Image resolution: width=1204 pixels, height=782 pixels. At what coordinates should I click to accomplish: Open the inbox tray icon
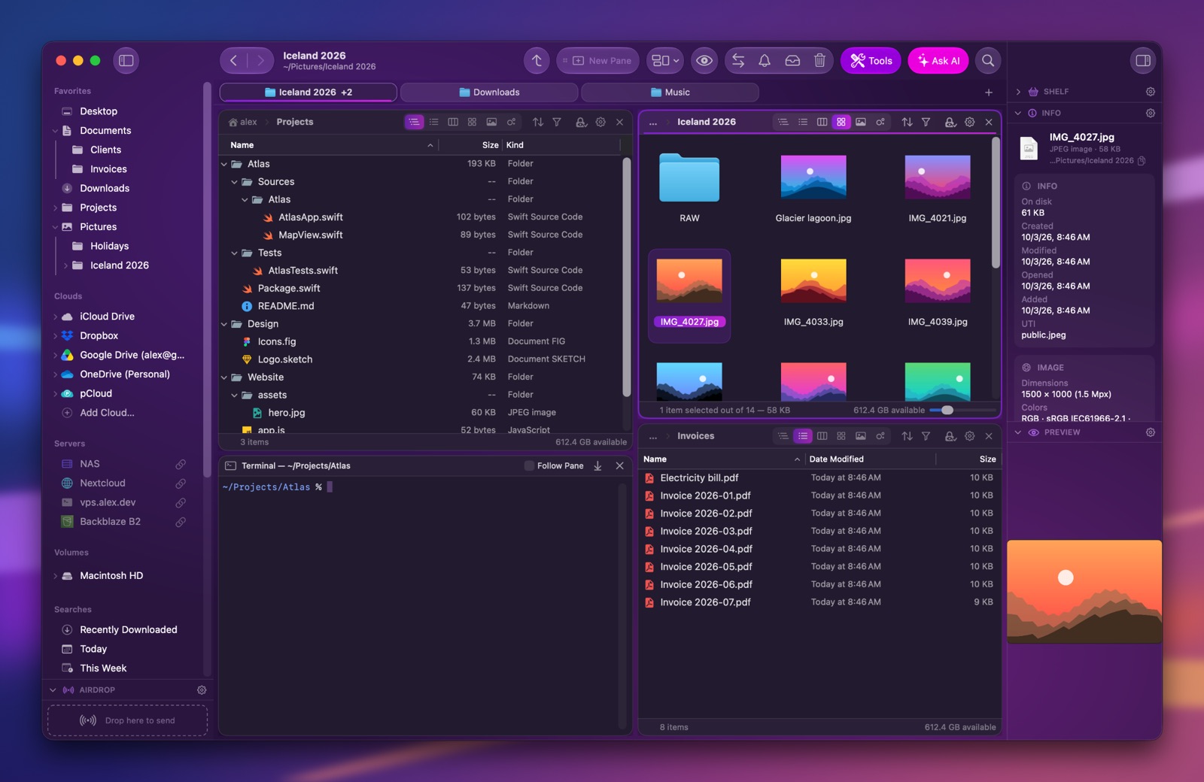(x=792, y=61)
